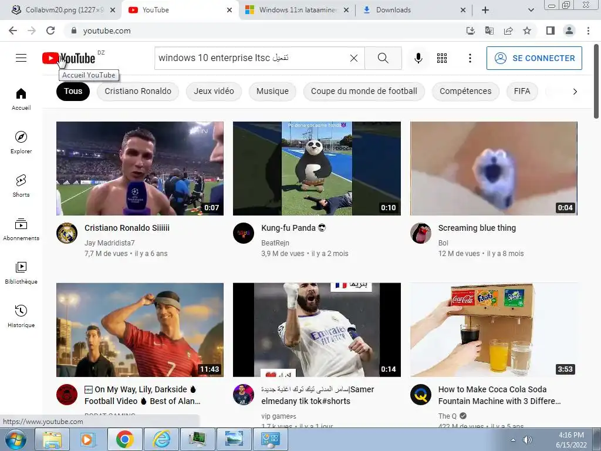Start voice search with microphone

point(418,58)
